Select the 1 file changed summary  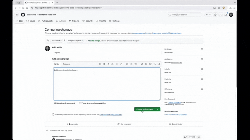124,124
